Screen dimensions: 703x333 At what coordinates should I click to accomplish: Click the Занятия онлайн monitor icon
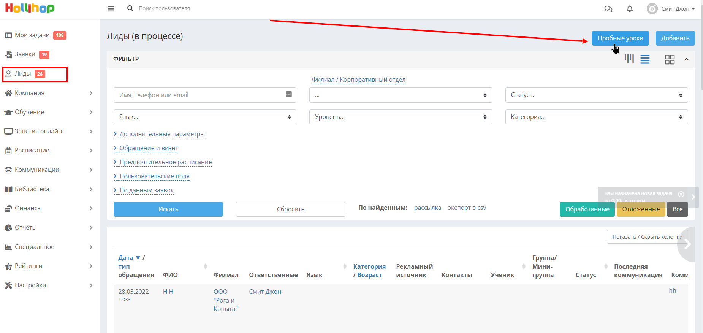point(8,132)
